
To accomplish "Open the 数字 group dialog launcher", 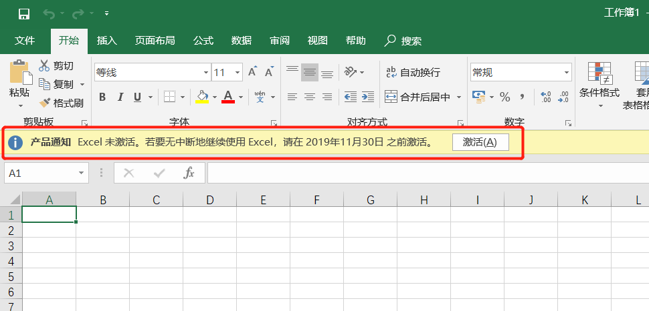I will [x=568, y=123].
